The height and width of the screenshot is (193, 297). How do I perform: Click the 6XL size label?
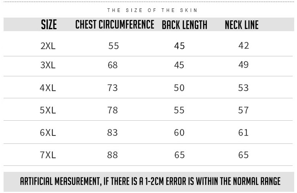pyautogui.click(x=48, y=133)
